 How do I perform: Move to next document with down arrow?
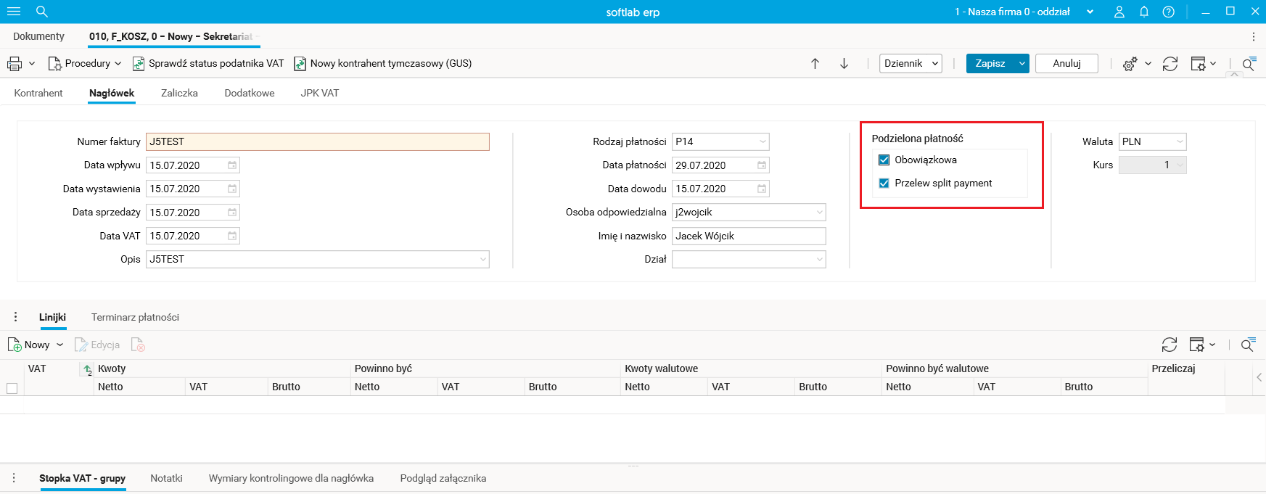[x=844, y=64]
